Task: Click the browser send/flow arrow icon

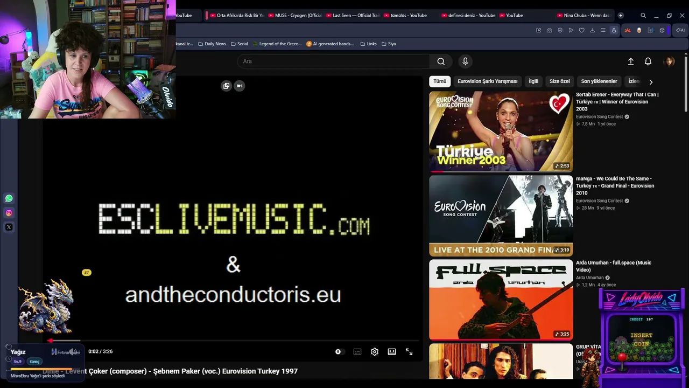Action: point(571,30)
